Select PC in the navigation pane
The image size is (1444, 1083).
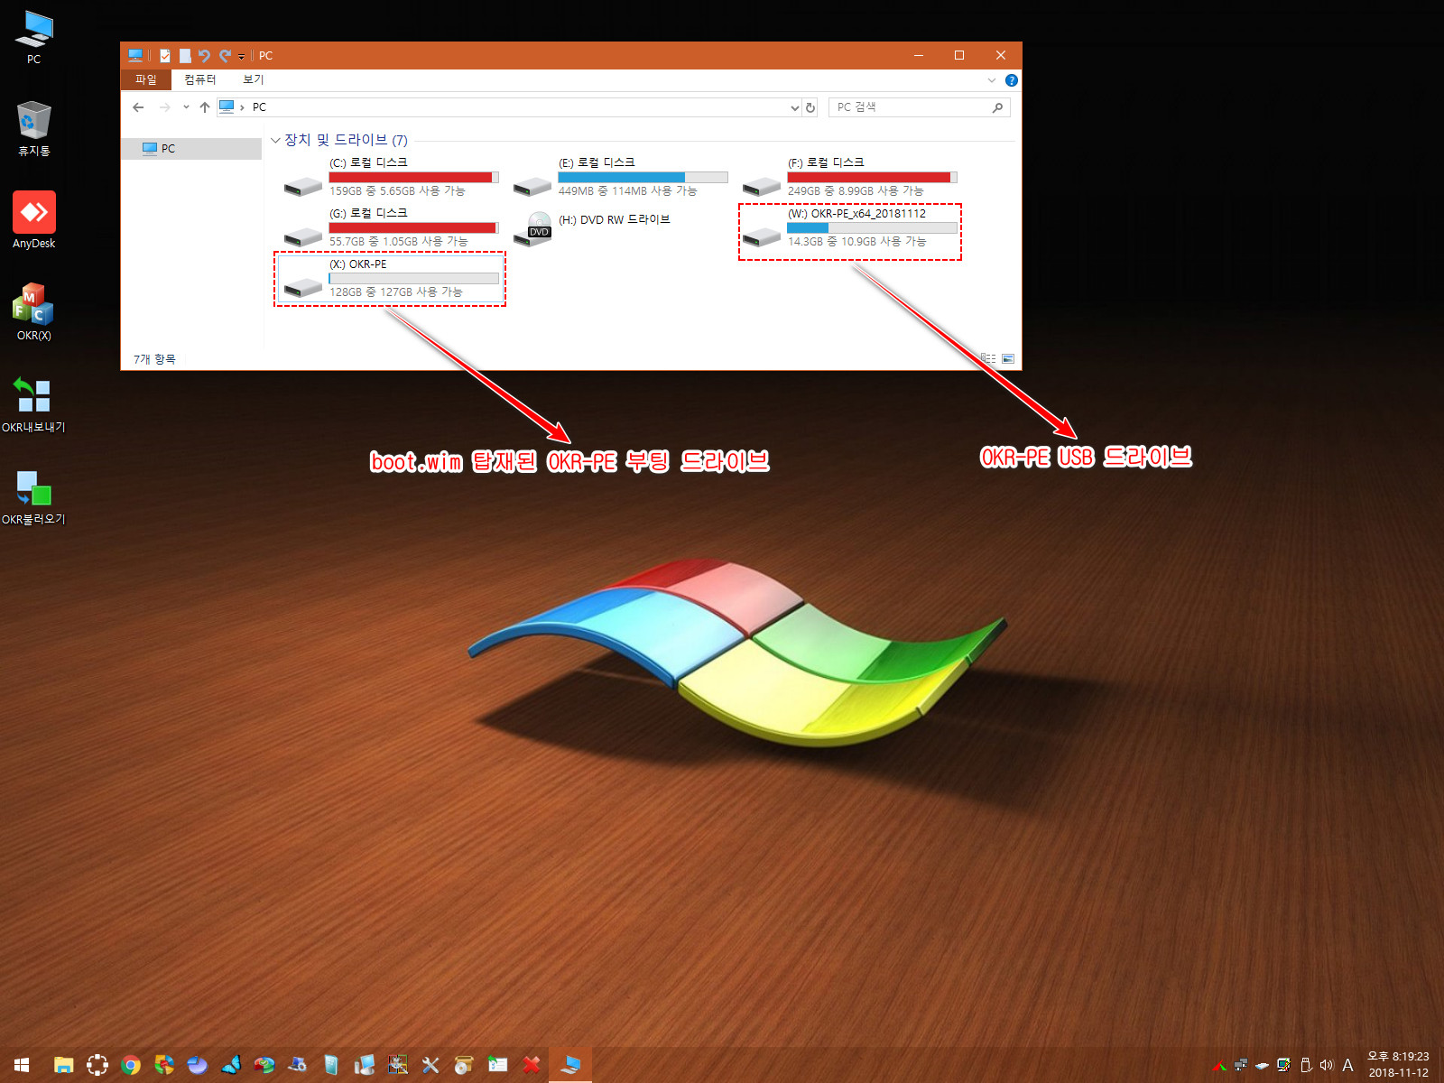pos(191,148)
